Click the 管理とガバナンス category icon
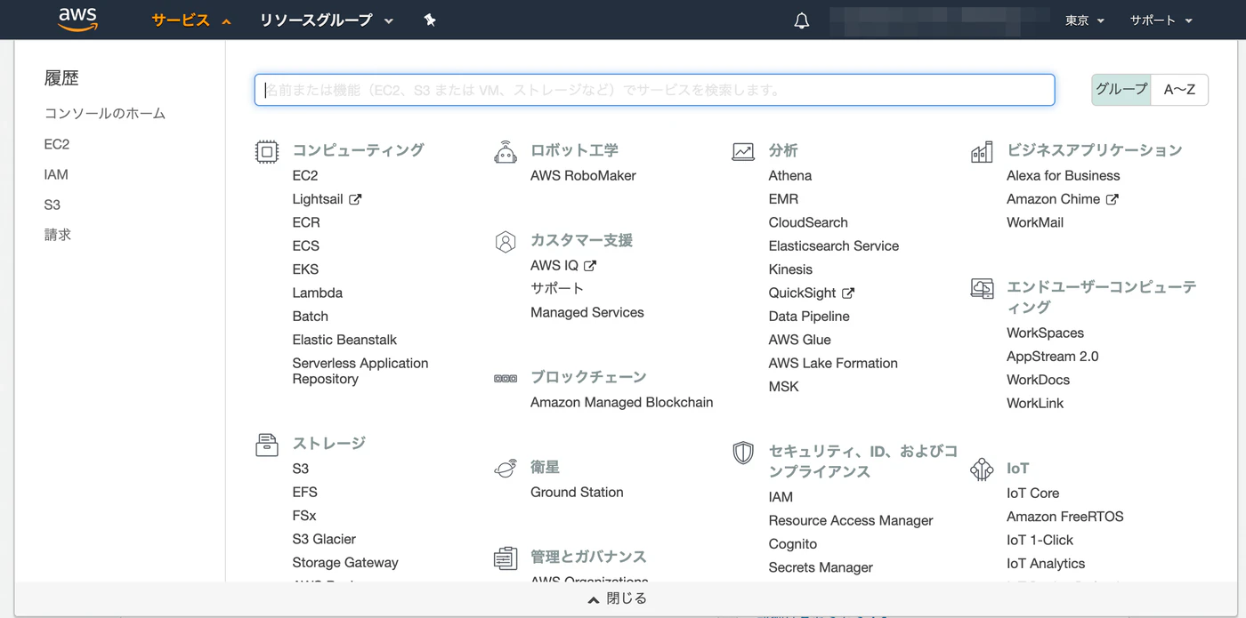 tap(506, 558)
